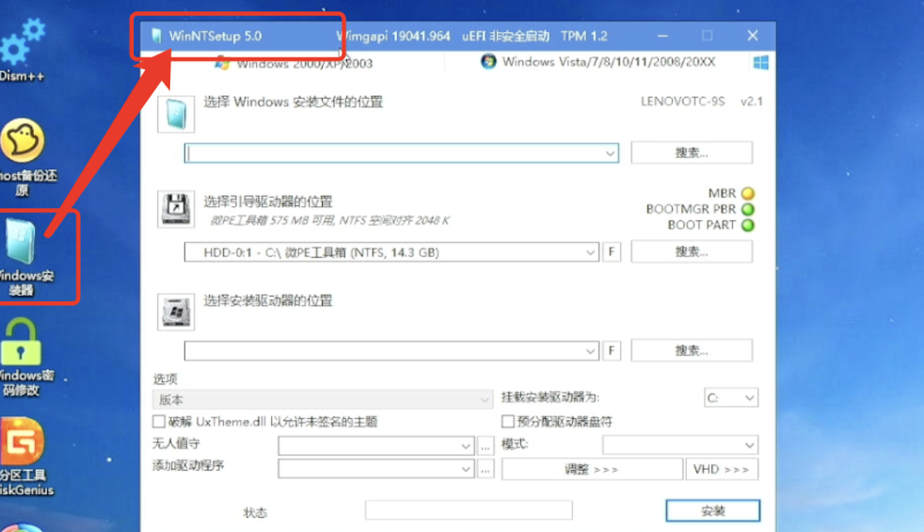Screen dimensions: 924x532
Task: Launch the Windows installer desktop icon
Action: pos(24,258)
